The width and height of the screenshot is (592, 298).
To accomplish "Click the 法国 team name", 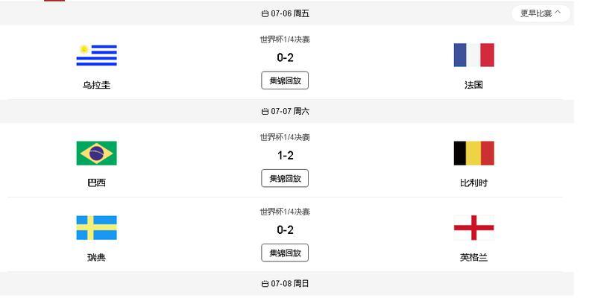I will [x=474, y=85].
